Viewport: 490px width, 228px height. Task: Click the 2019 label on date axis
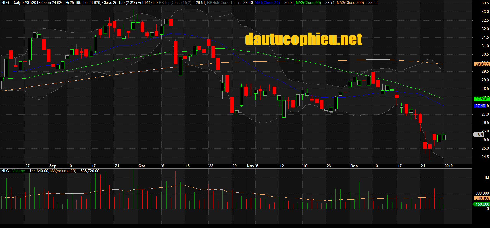pos(448,166)
